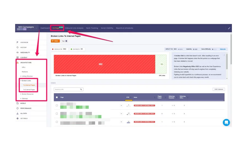This screenshot has height=151, width=247.
Task: Expand the first row's chevron dropdown
Action: [121, 105]
